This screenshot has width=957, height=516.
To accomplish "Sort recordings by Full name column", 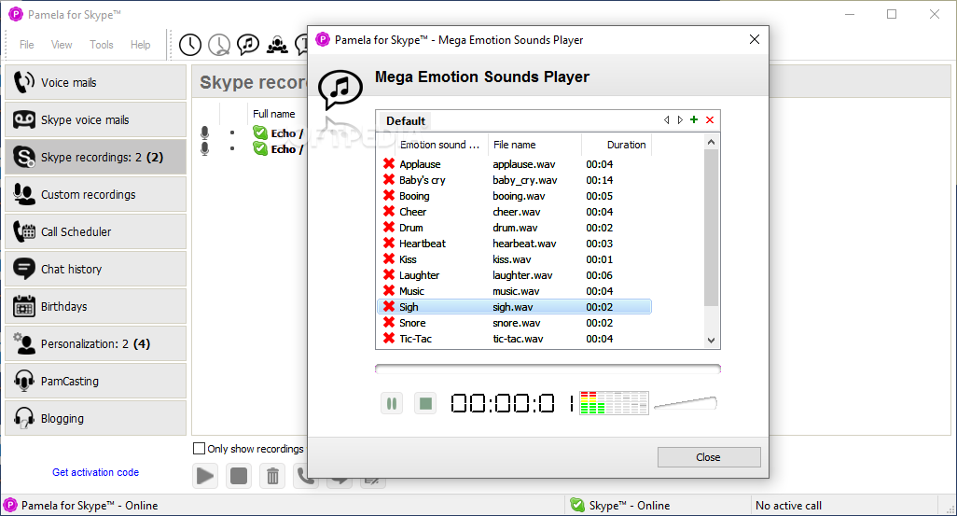I will click(x=274, y=114).
